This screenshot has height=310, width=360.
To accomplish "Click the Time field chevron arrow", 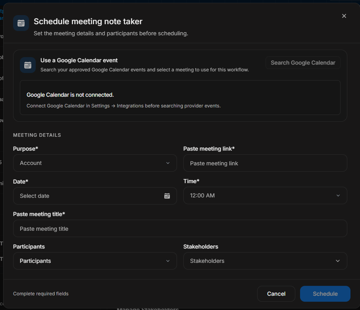I will coord(338,195).
